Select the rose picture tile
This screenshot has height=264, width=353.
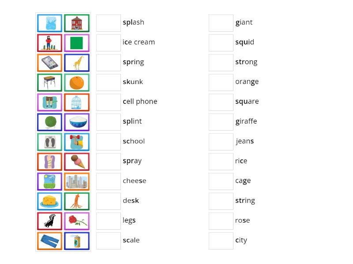pos(77,221)
